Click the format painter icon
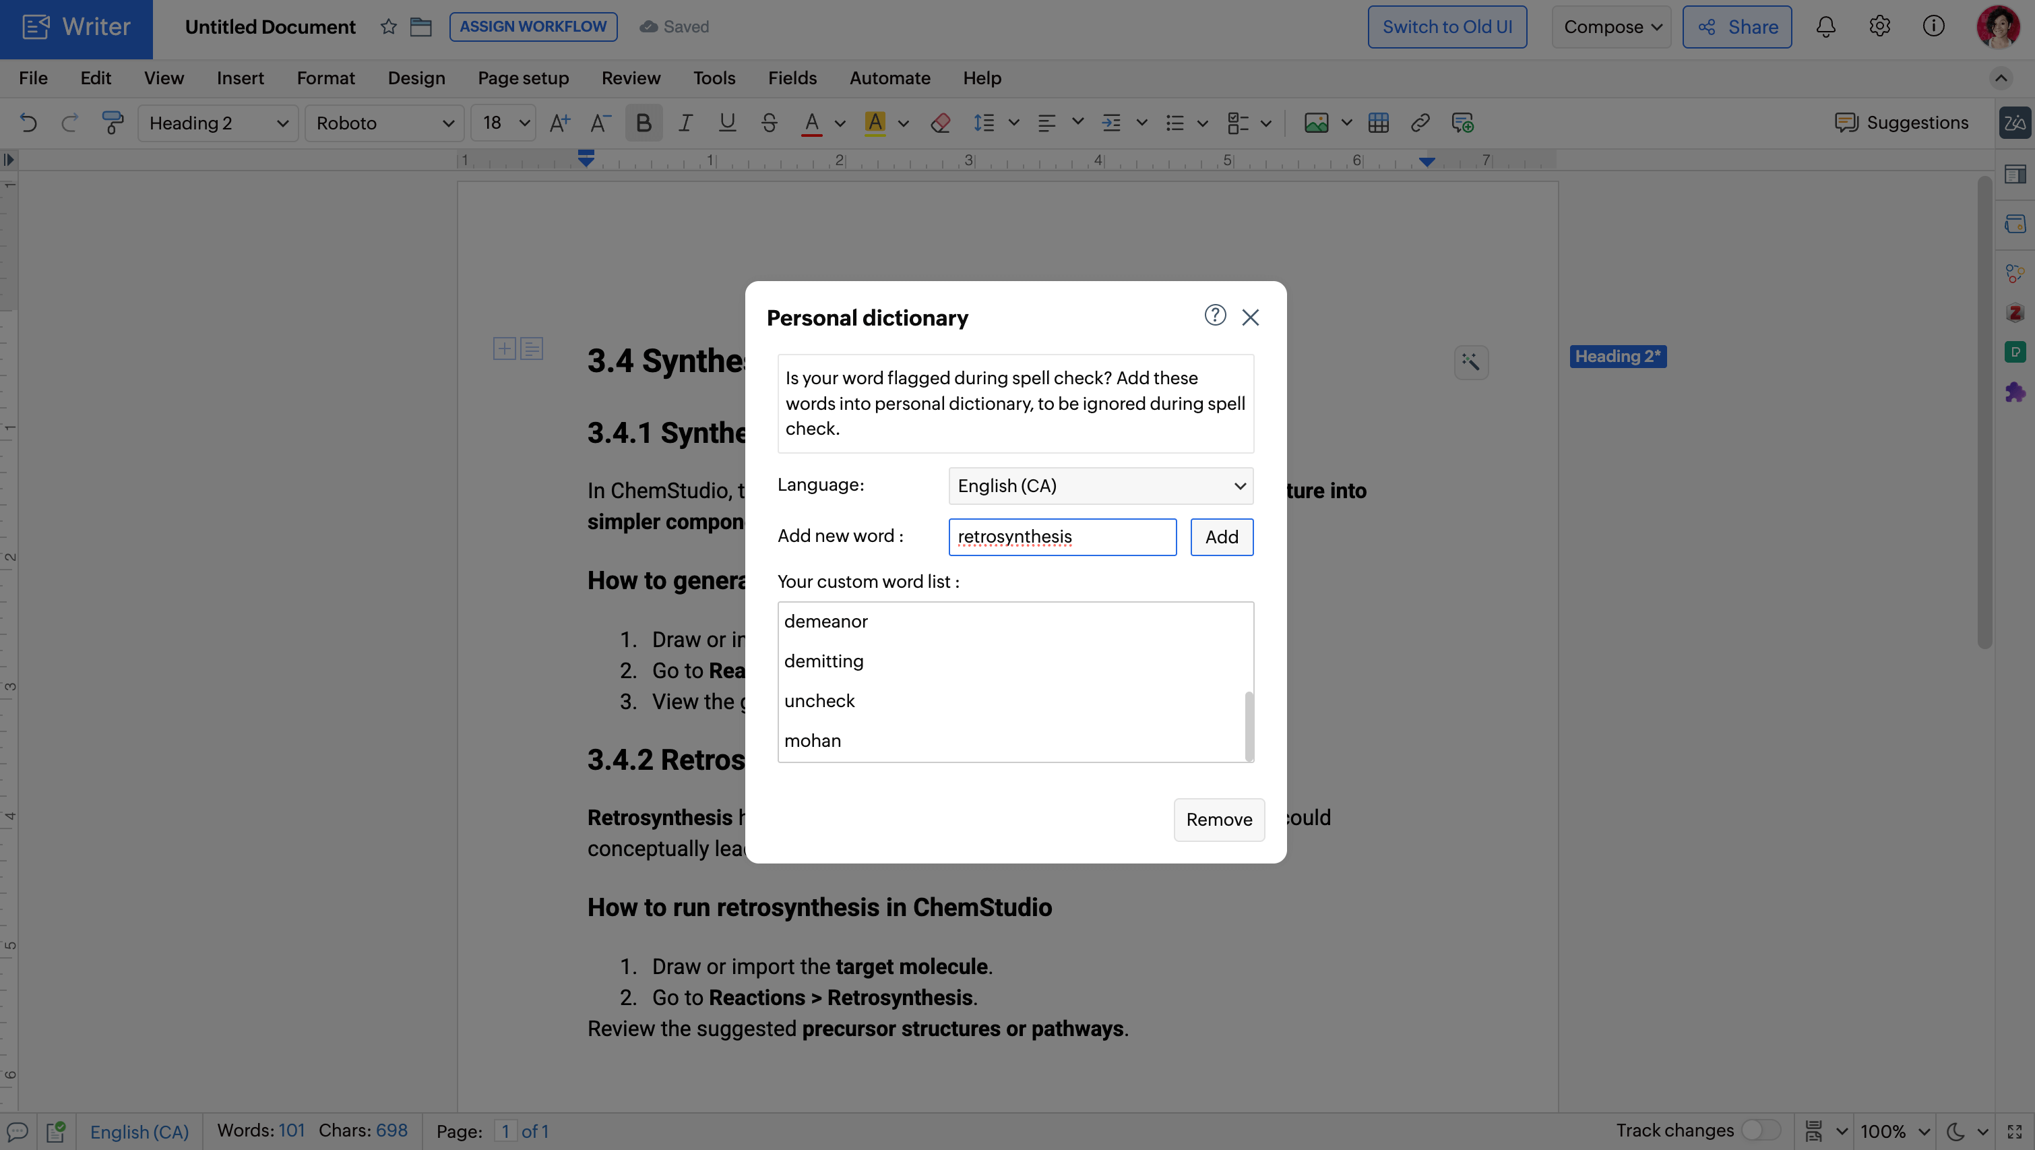The image size is (2035, 1150). (x=112, y=123)
